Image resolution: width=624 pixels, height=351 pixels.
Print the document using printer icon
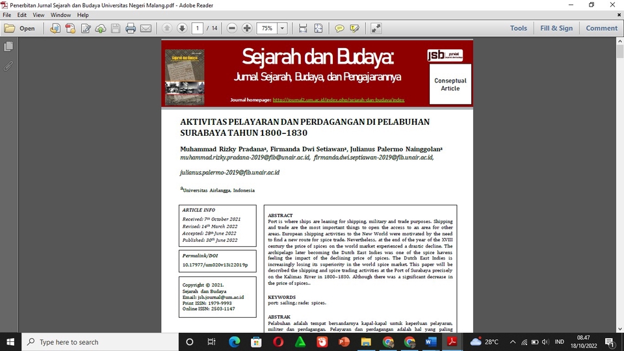[x=131, y=28]
